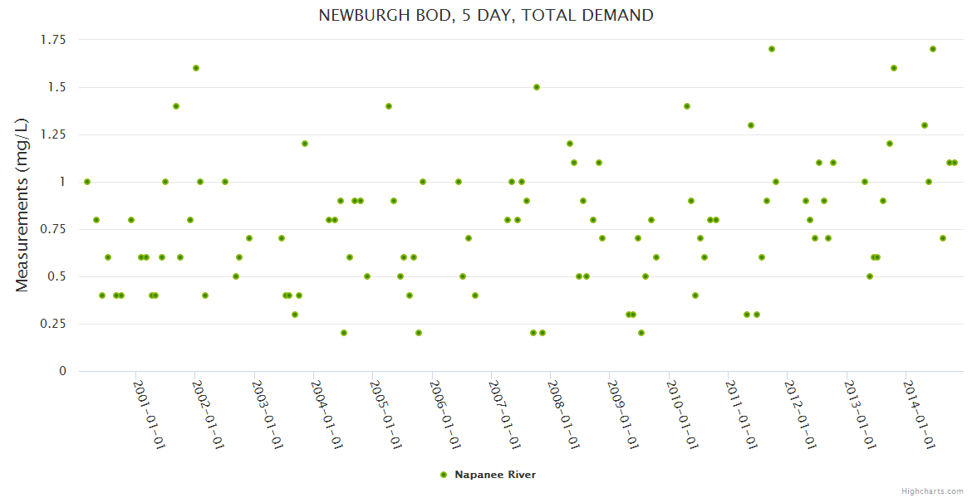Click the chart title NEWBURGH BOD text
972x498 pixels.
click(x=486, y=15)
